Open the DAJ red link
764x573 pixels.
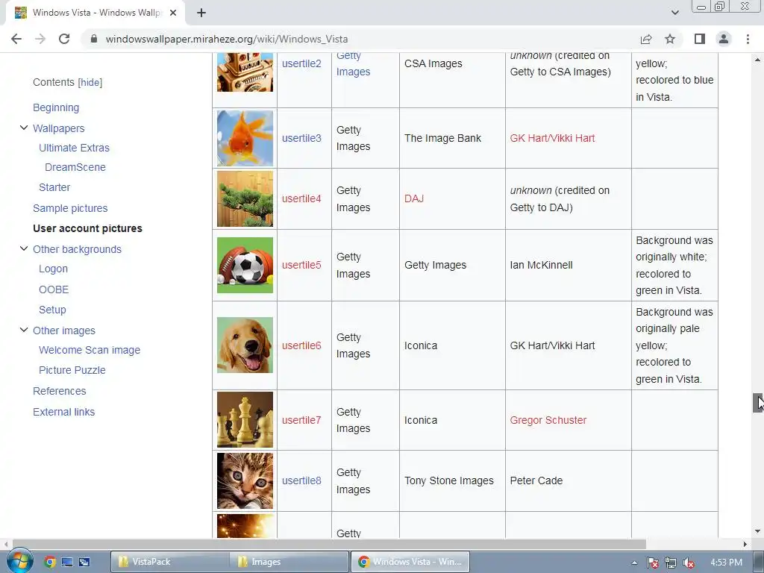414,198
